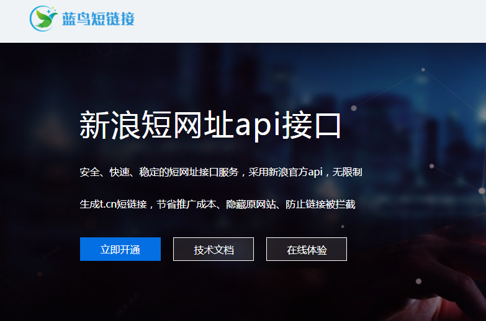Click the empty light-gray header bar
Viewport: 486px width, 321px height.
pos(310,21)
